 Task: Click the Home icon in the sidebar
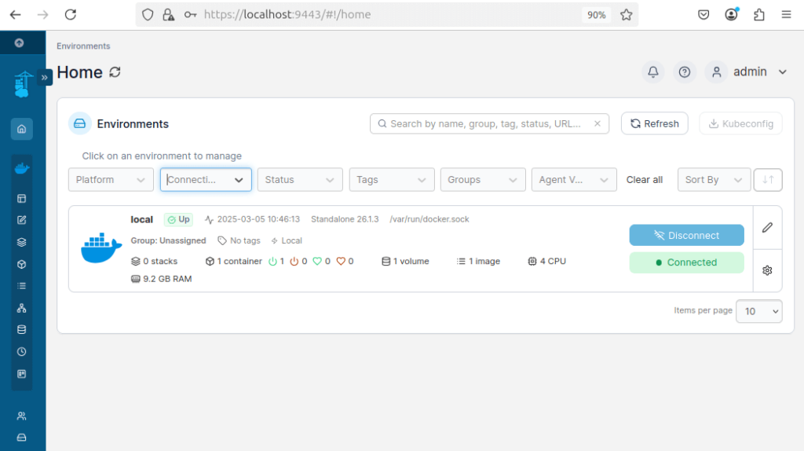click(22, 129)
